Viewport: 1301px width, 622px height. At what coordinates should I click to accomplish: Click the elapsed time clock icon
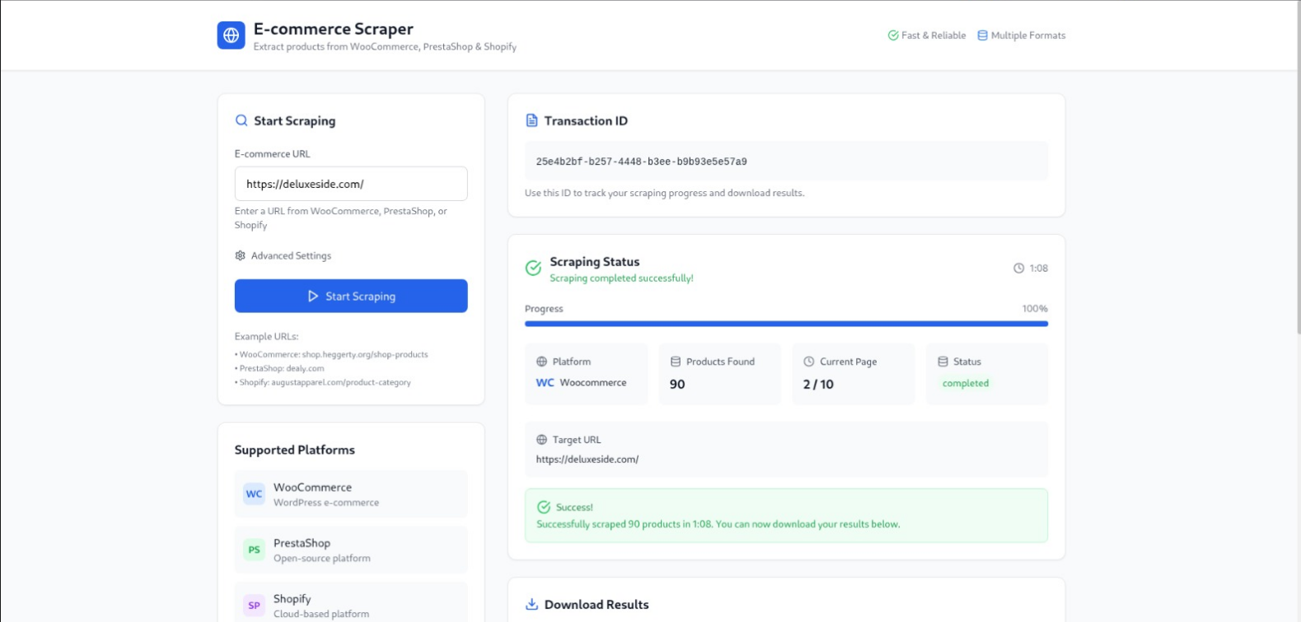[1018, 268]
